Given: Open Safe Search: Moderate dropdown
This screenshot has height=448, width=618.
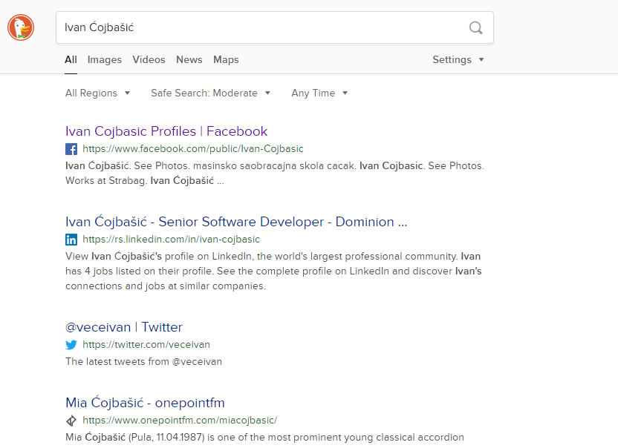Looking at the screenshot, I should point(210,93).
